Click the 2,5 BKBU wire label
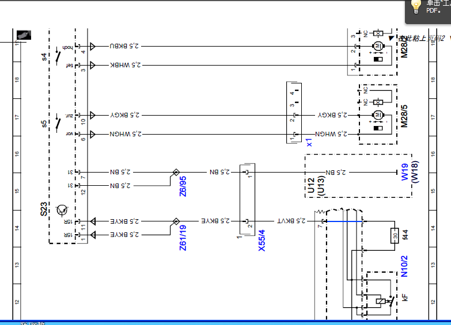This screenshot has height=325, width=451. [124, 46]
